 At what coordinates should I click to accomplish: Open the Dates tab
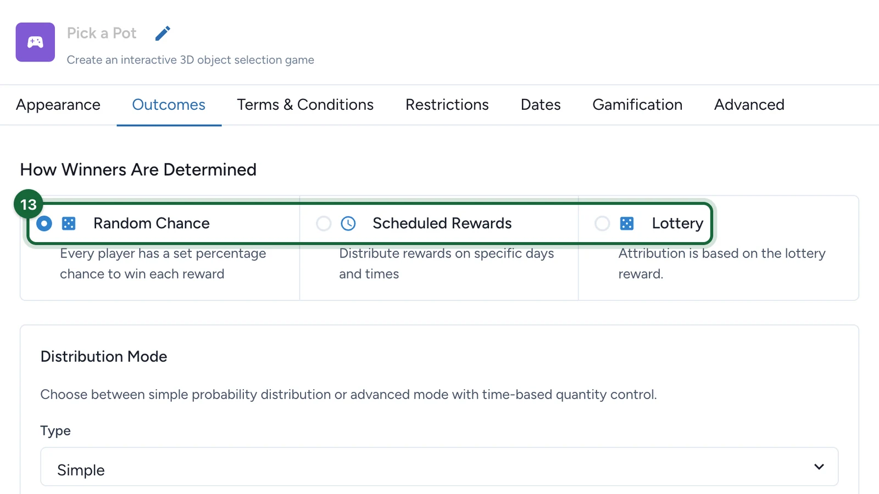pos(541,105)
